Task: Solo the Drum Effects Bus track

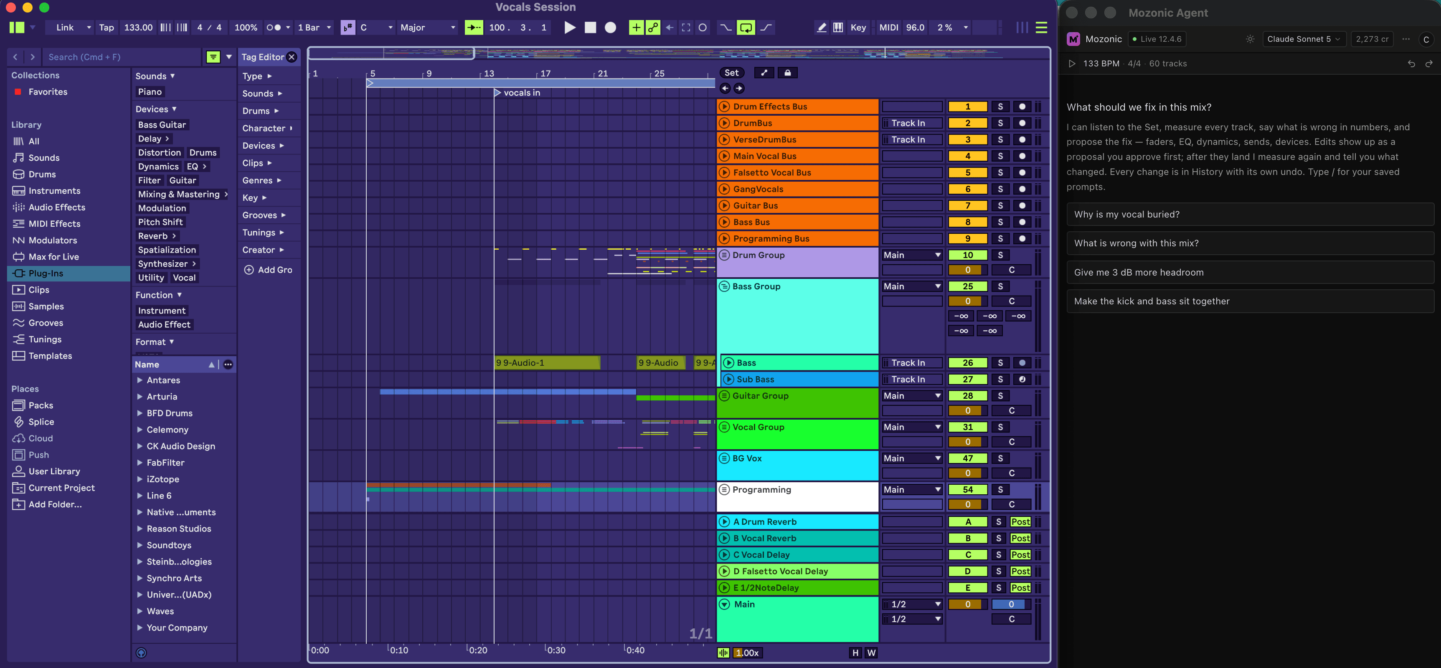Action: [x=1000, y=107]
